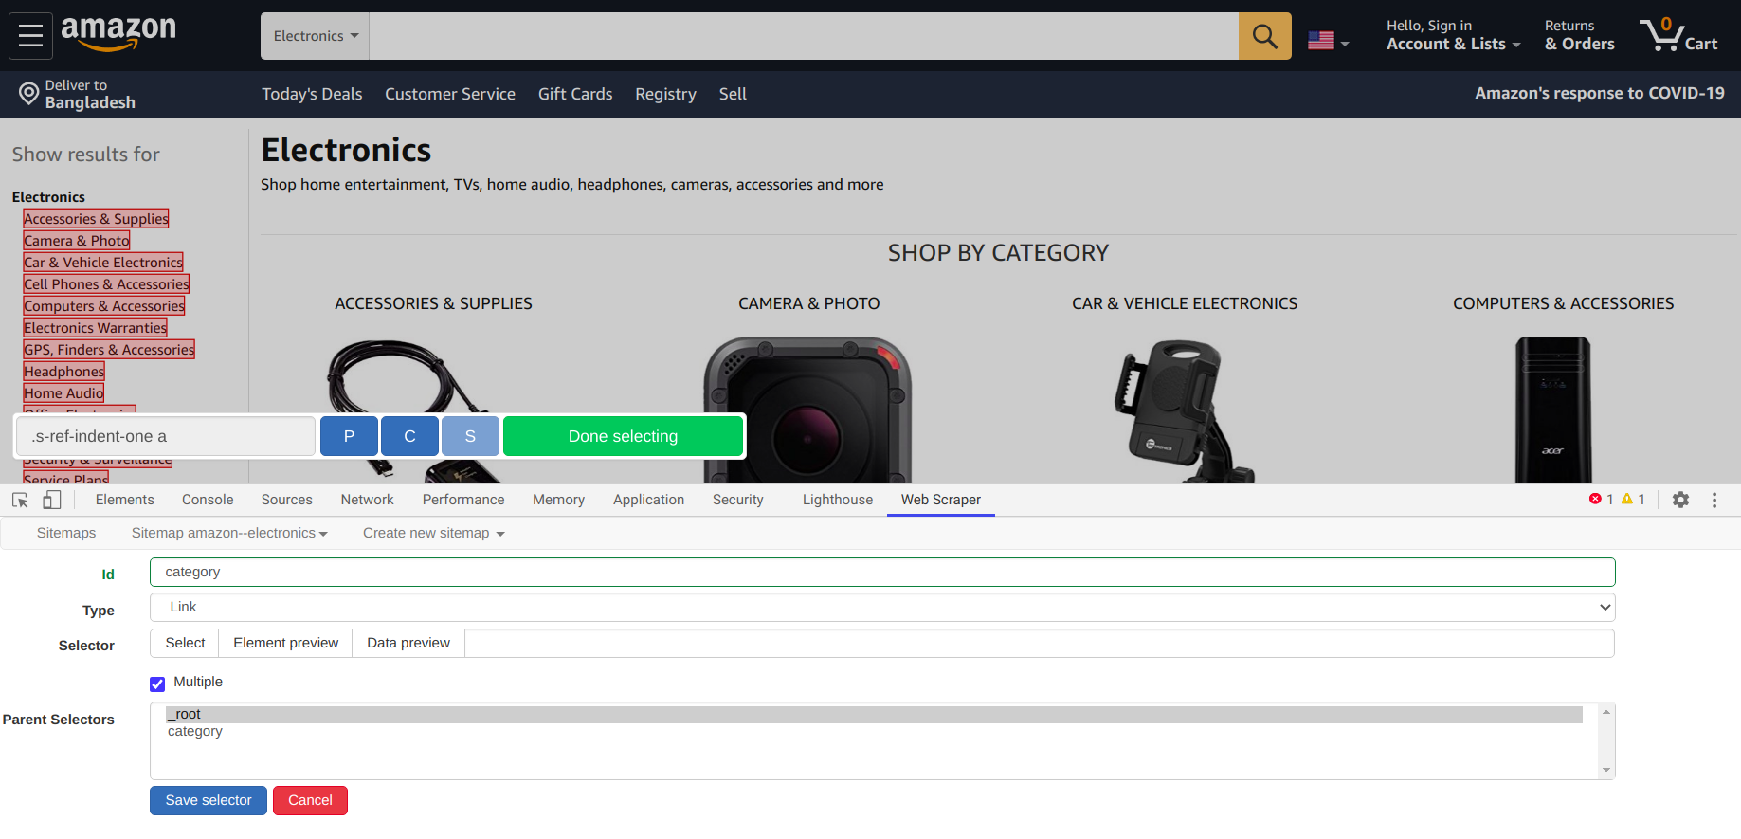Viewport: 1741px width, 839px height.
Task: Switch to the Console tab
Action: (x=208, y=500)
